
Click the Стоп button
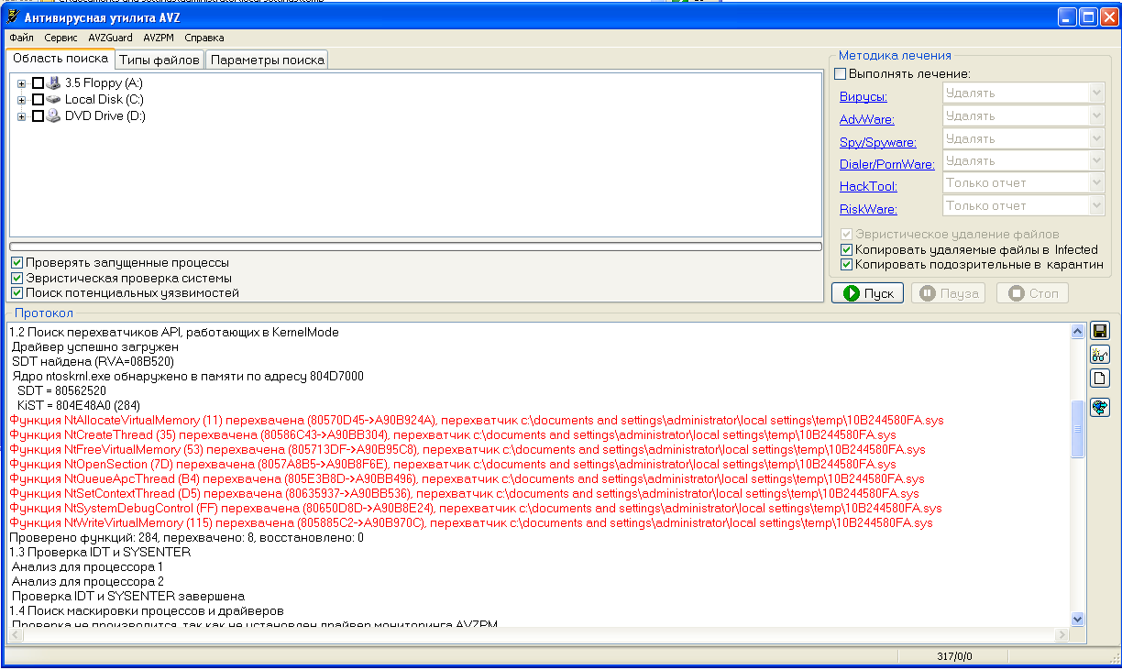pos(1032,293)
